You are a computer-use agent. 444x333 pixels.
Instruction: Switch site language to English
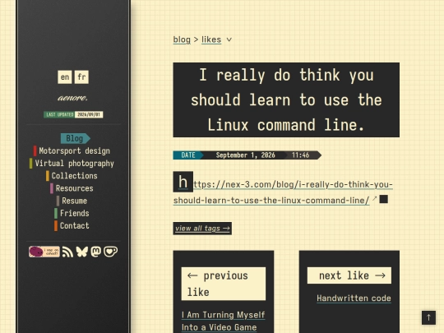click(x=65, y=77)
